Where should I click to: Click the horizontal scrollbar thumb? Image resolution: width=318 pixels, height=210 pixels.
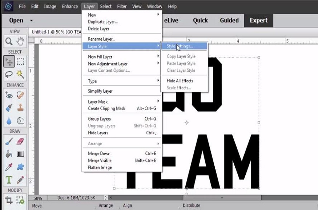point(222,198)
